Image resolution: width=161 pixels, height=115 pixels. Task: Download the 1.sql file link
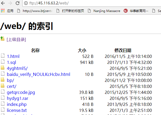click(12, 62)
